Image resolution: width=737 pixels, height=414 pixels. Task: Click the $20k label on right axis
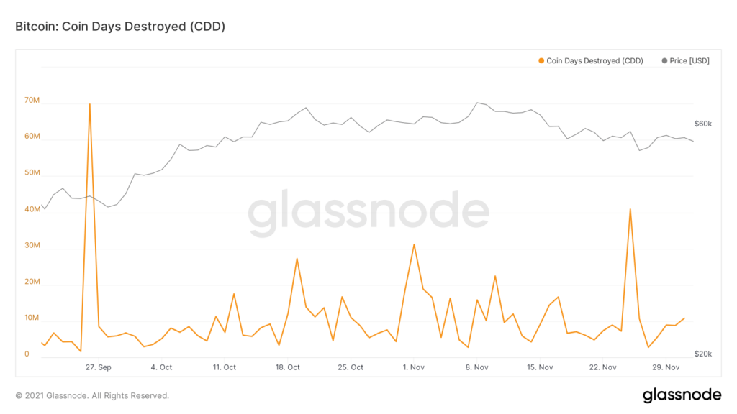703,354
